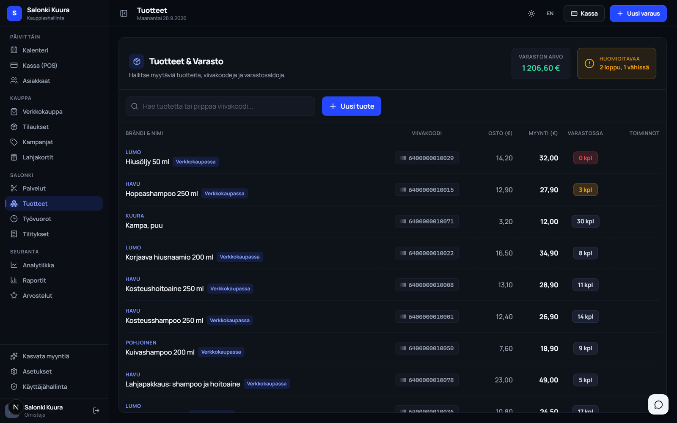Viewport: 677px width, 423px height.
Task: Add product with Uusi tuote
Action: coord(352,106)
